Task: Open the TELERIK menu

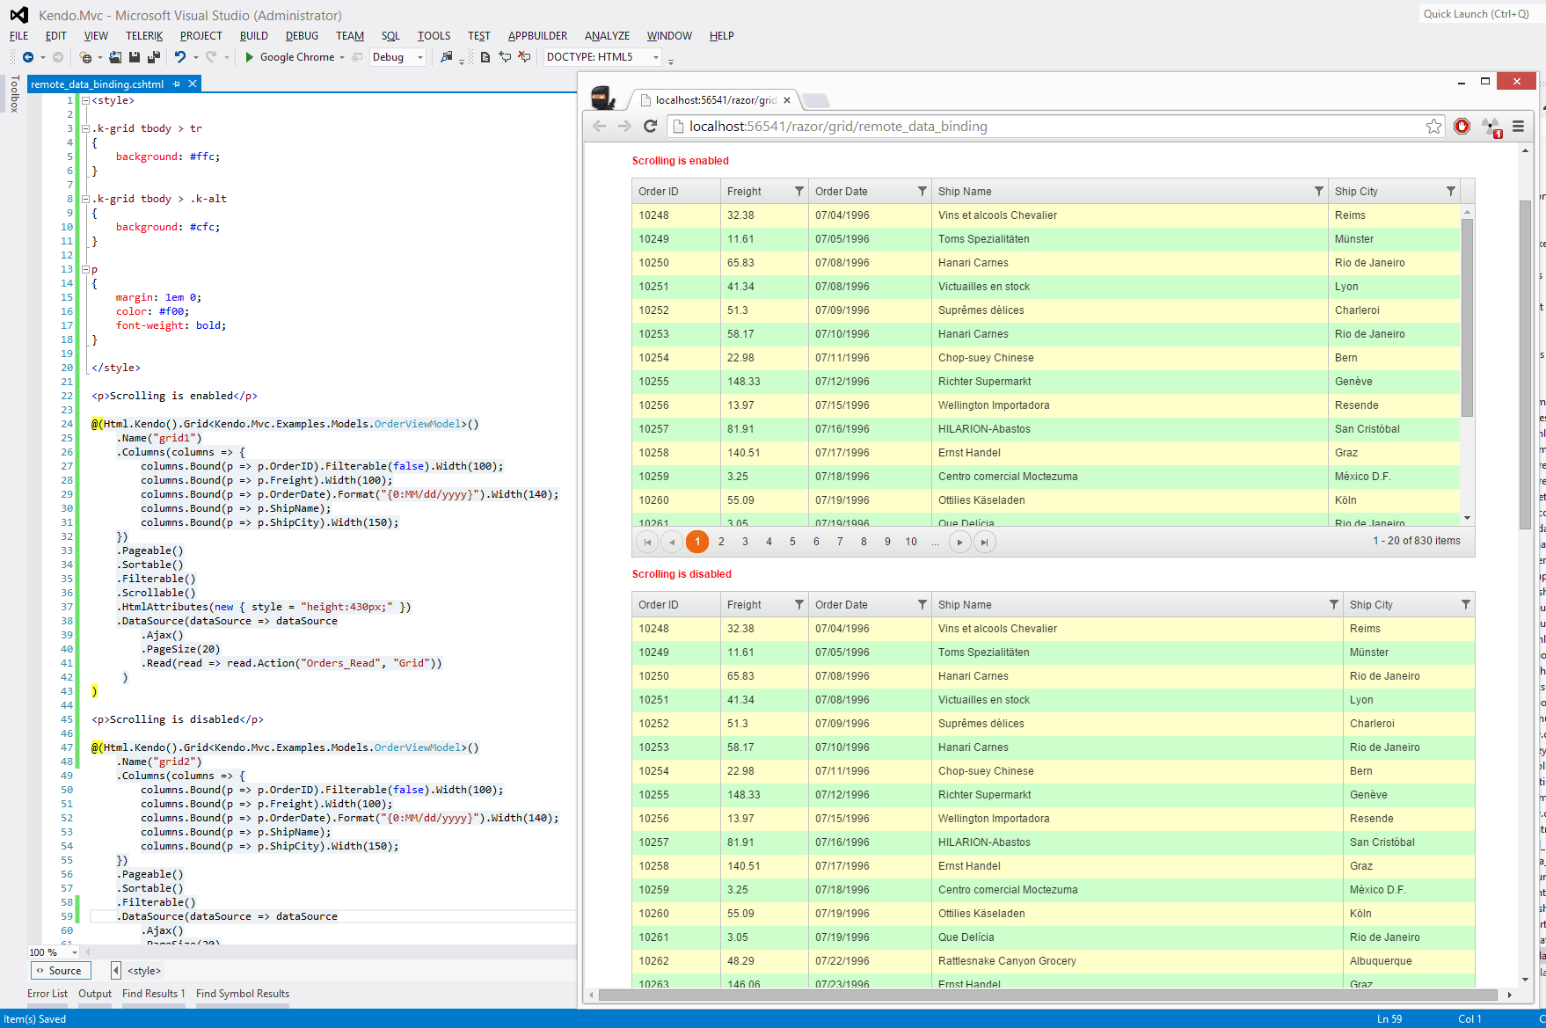Action: [144, 36]
